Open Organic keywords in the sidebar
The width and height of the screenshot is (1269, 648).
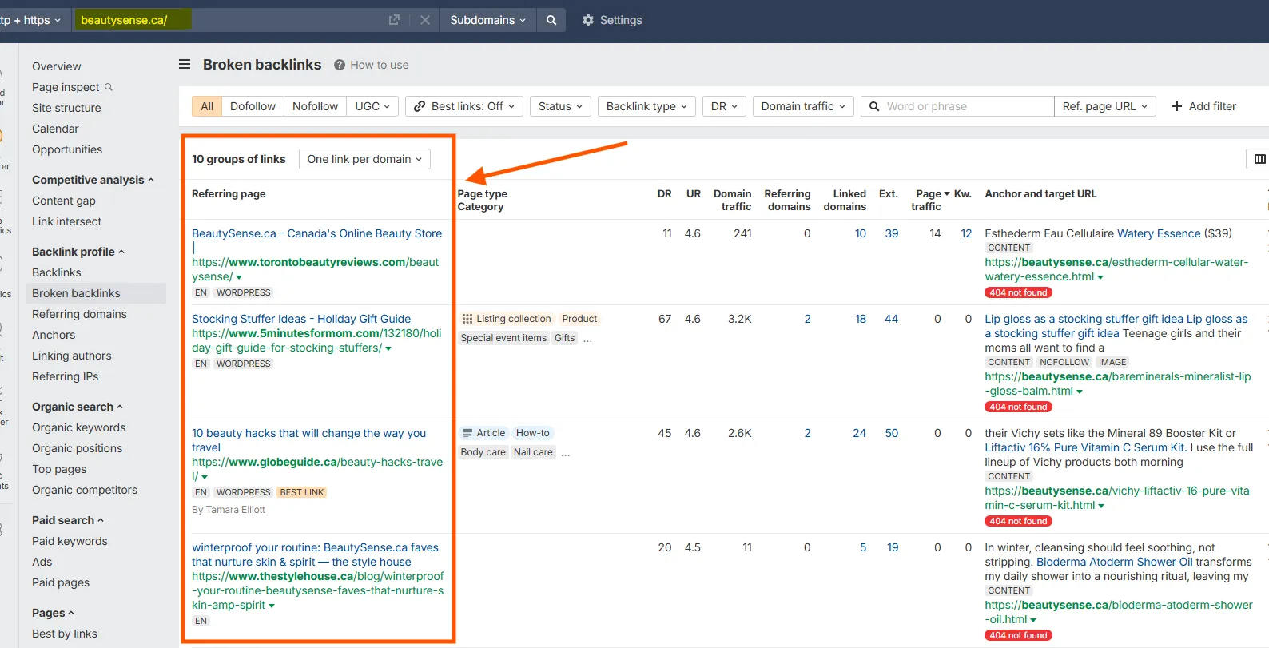coord(79,427)
